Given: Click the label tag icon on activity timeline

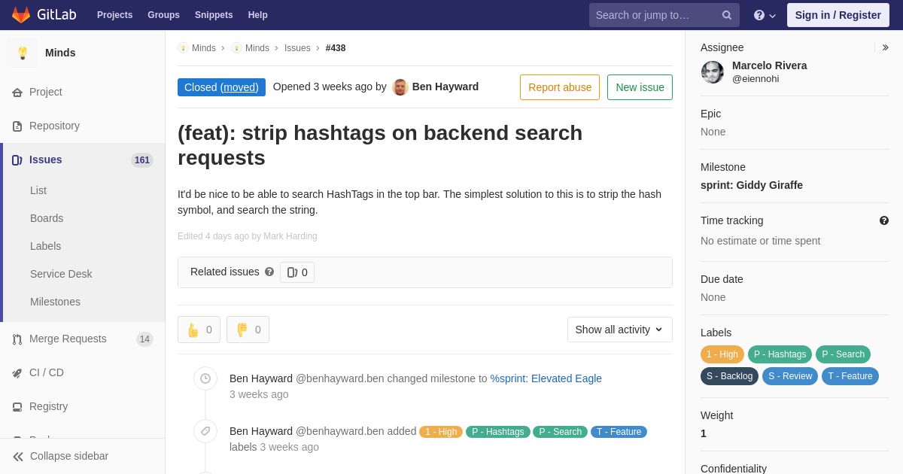Looking at the screenshot, I should [205, 431].
